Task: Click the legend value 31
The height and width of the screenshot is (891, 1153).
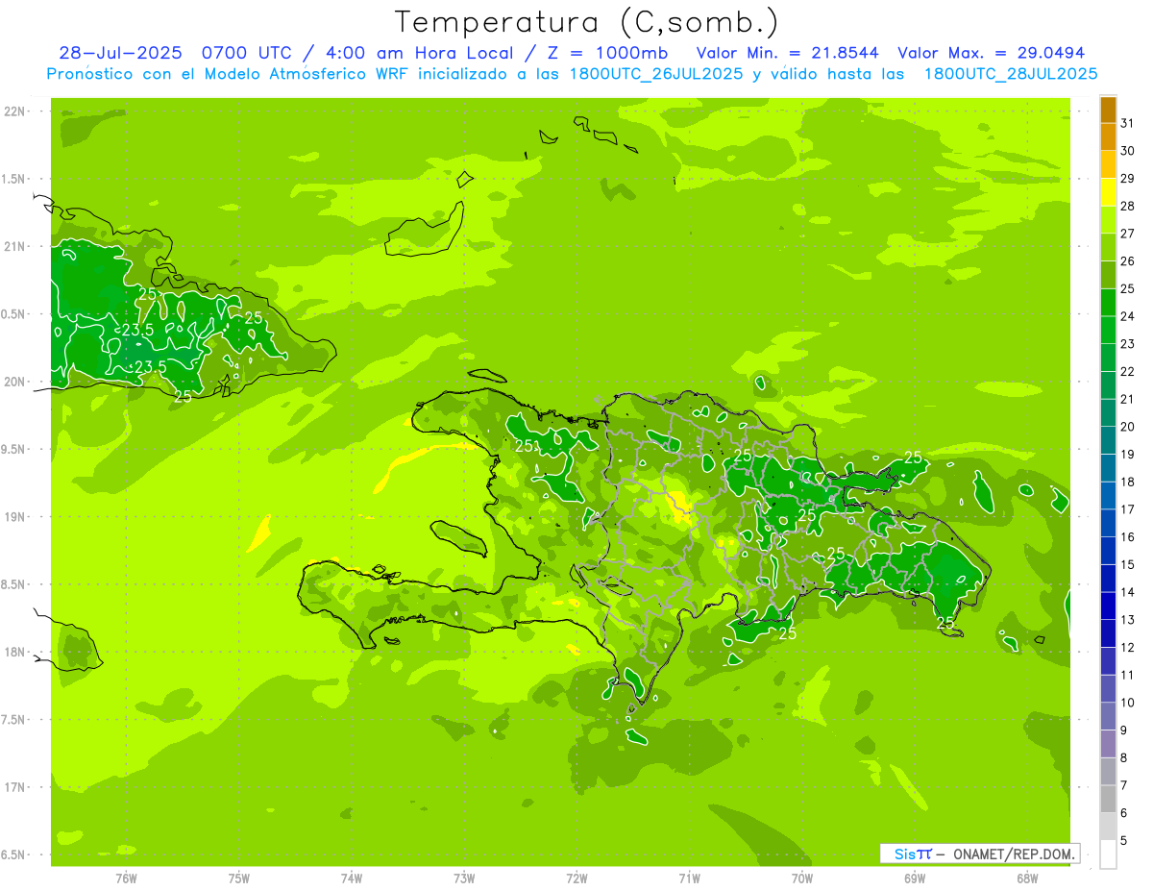Action: [1128, 123]
